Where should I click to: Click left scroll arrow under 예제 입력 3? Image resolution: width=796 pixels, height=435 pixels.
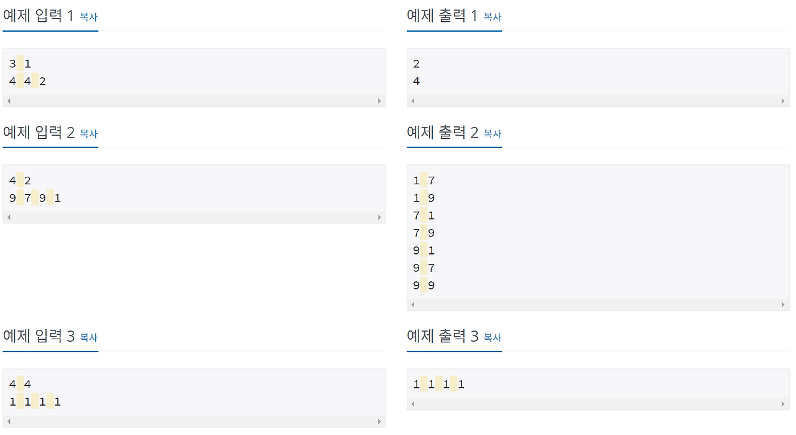coord(9,421)
